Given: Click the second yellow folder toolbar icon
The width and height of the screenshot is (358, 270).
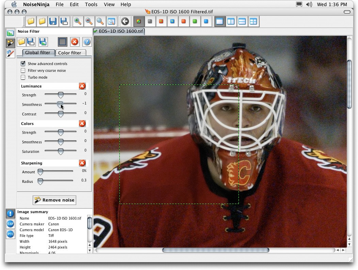Looking at the screenshot, I should [x=42, y=21].
